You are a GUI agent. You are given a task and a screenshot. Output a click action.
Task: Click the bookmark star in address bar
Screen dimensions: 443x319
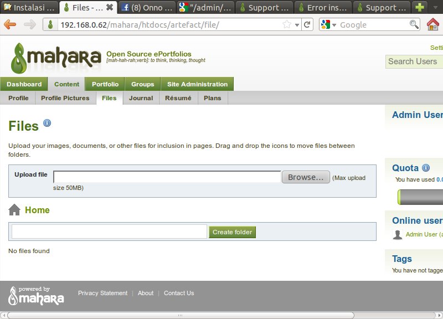pos(287,24)
